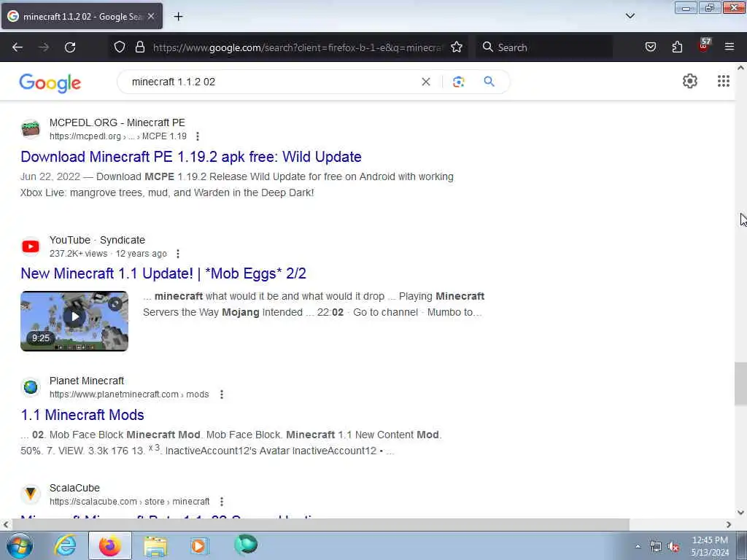Click the scalacube.com store minecraft breadcrumb

(x=130, y=502)
